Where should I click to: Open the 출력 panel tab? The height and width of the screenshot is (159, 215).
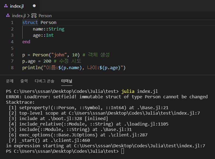pyautogui.click(x=24, y=81)
